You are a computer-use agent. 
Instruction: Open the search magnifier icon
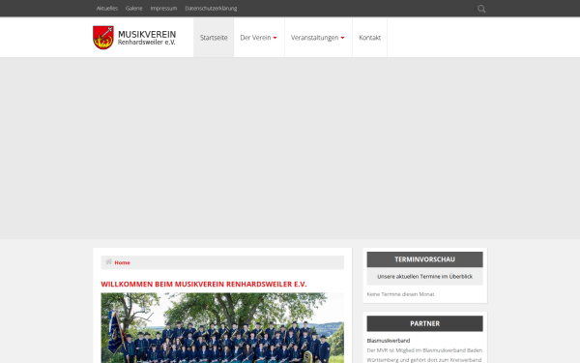pos(481,9)
